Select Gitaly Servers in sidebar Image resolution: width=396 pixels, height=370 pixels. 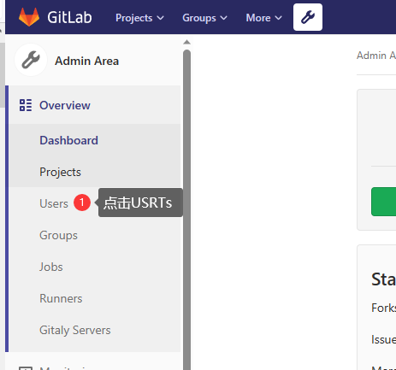[x=75, y=330]
